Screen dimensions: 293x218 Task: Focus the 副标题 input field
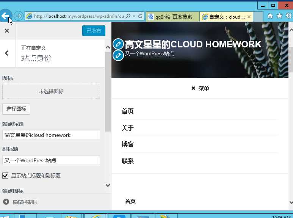pyautogui.click(x=51, y=160)
